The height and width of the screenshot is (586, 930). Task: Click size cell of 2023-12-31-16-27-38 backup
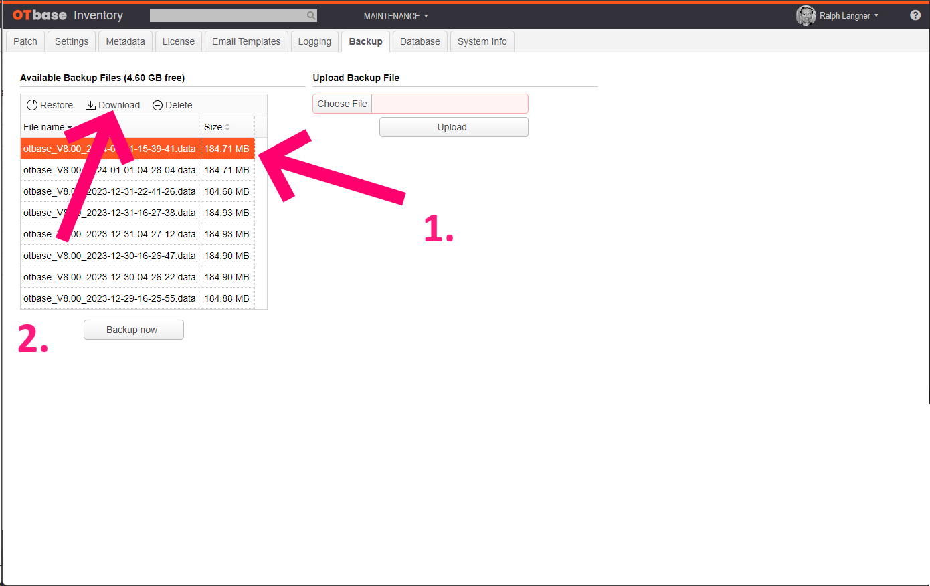tap(227, 213)
